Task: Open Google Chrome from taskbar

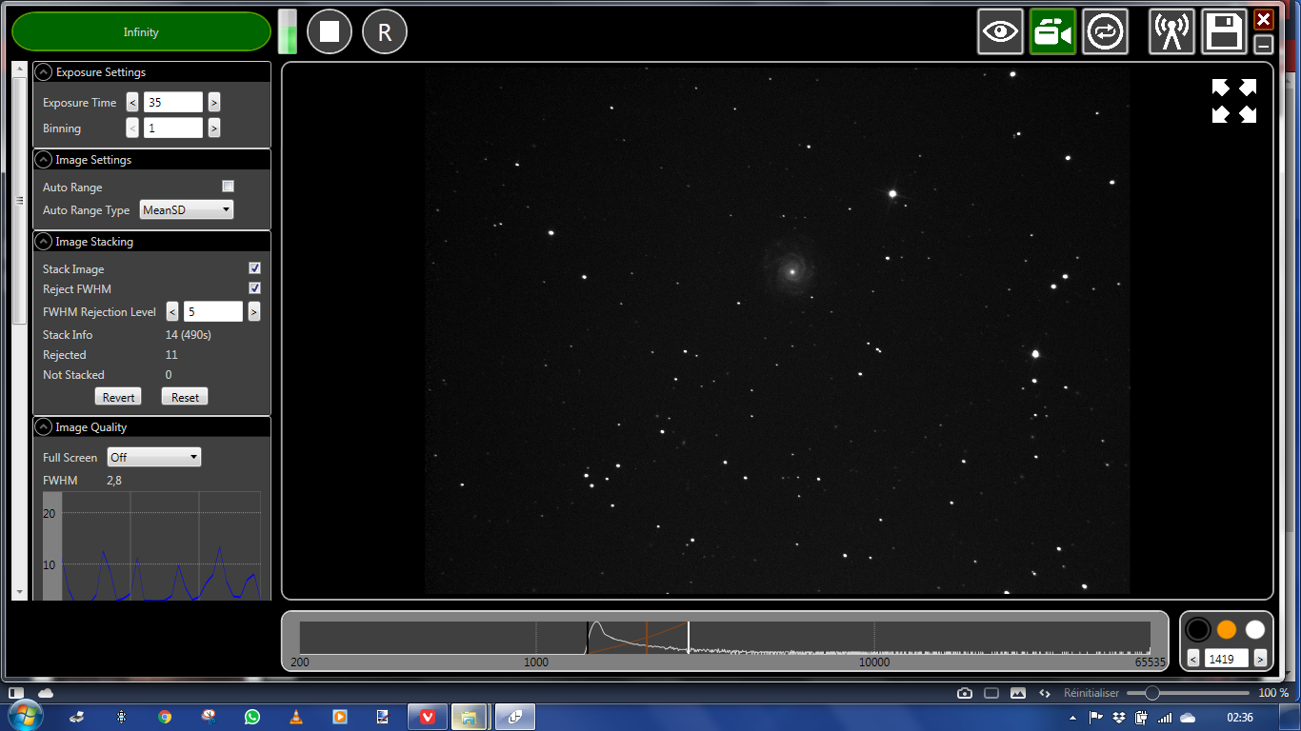Action: (165, 717)
